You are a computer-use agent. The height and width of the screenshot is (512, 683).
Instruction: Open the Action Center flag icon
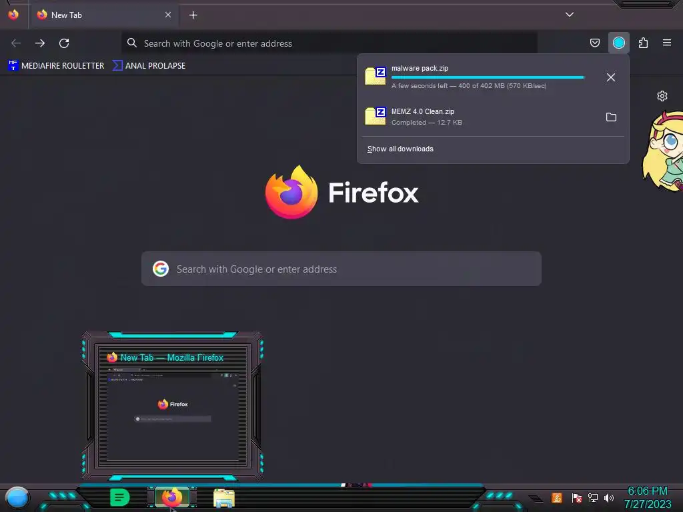pos(577,497)
